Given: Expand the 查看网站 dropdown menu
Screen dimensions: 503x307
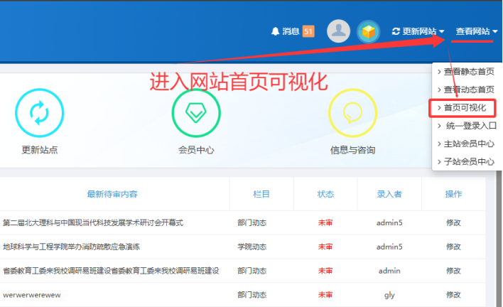Looking at the screenshot, I should pos(476,31).
